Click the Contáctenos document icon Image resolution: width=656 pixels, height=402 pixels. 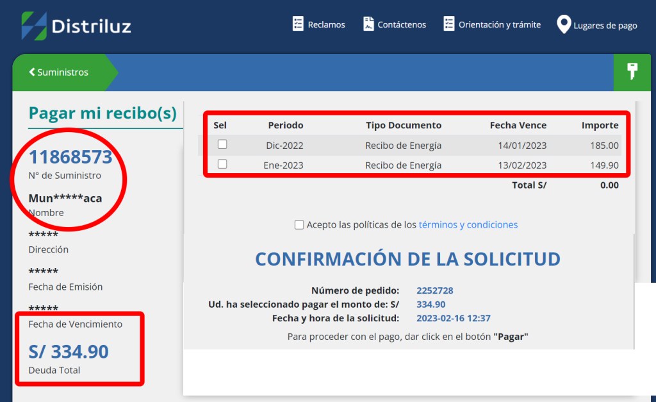coord(368,24)
